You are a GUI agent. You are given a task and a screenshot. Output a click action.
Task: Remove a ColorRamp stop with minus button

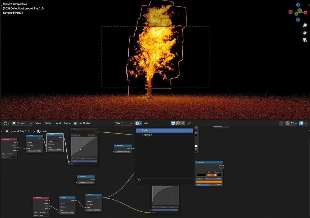200,172
